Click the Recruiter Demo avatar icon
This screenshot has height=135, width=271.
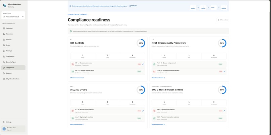coord(4,129)
